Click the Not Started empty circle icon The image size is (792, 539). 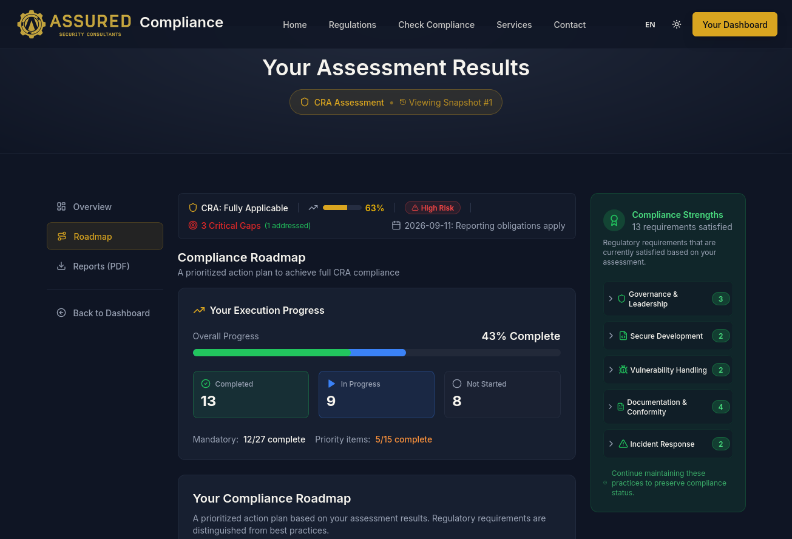457,384
